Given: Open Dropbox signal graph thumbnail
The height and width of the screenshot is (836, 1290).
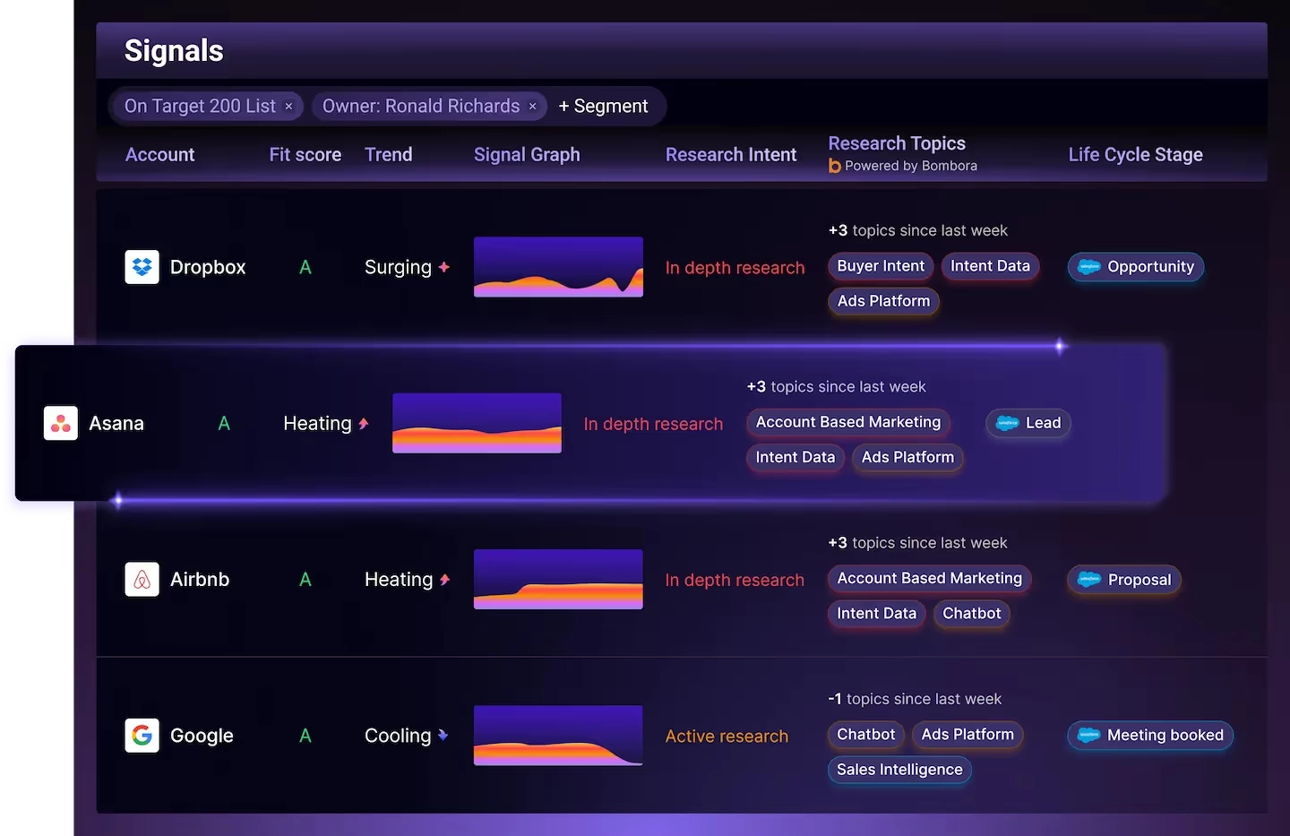Looking at the screenshot, I should pos(558,267).
